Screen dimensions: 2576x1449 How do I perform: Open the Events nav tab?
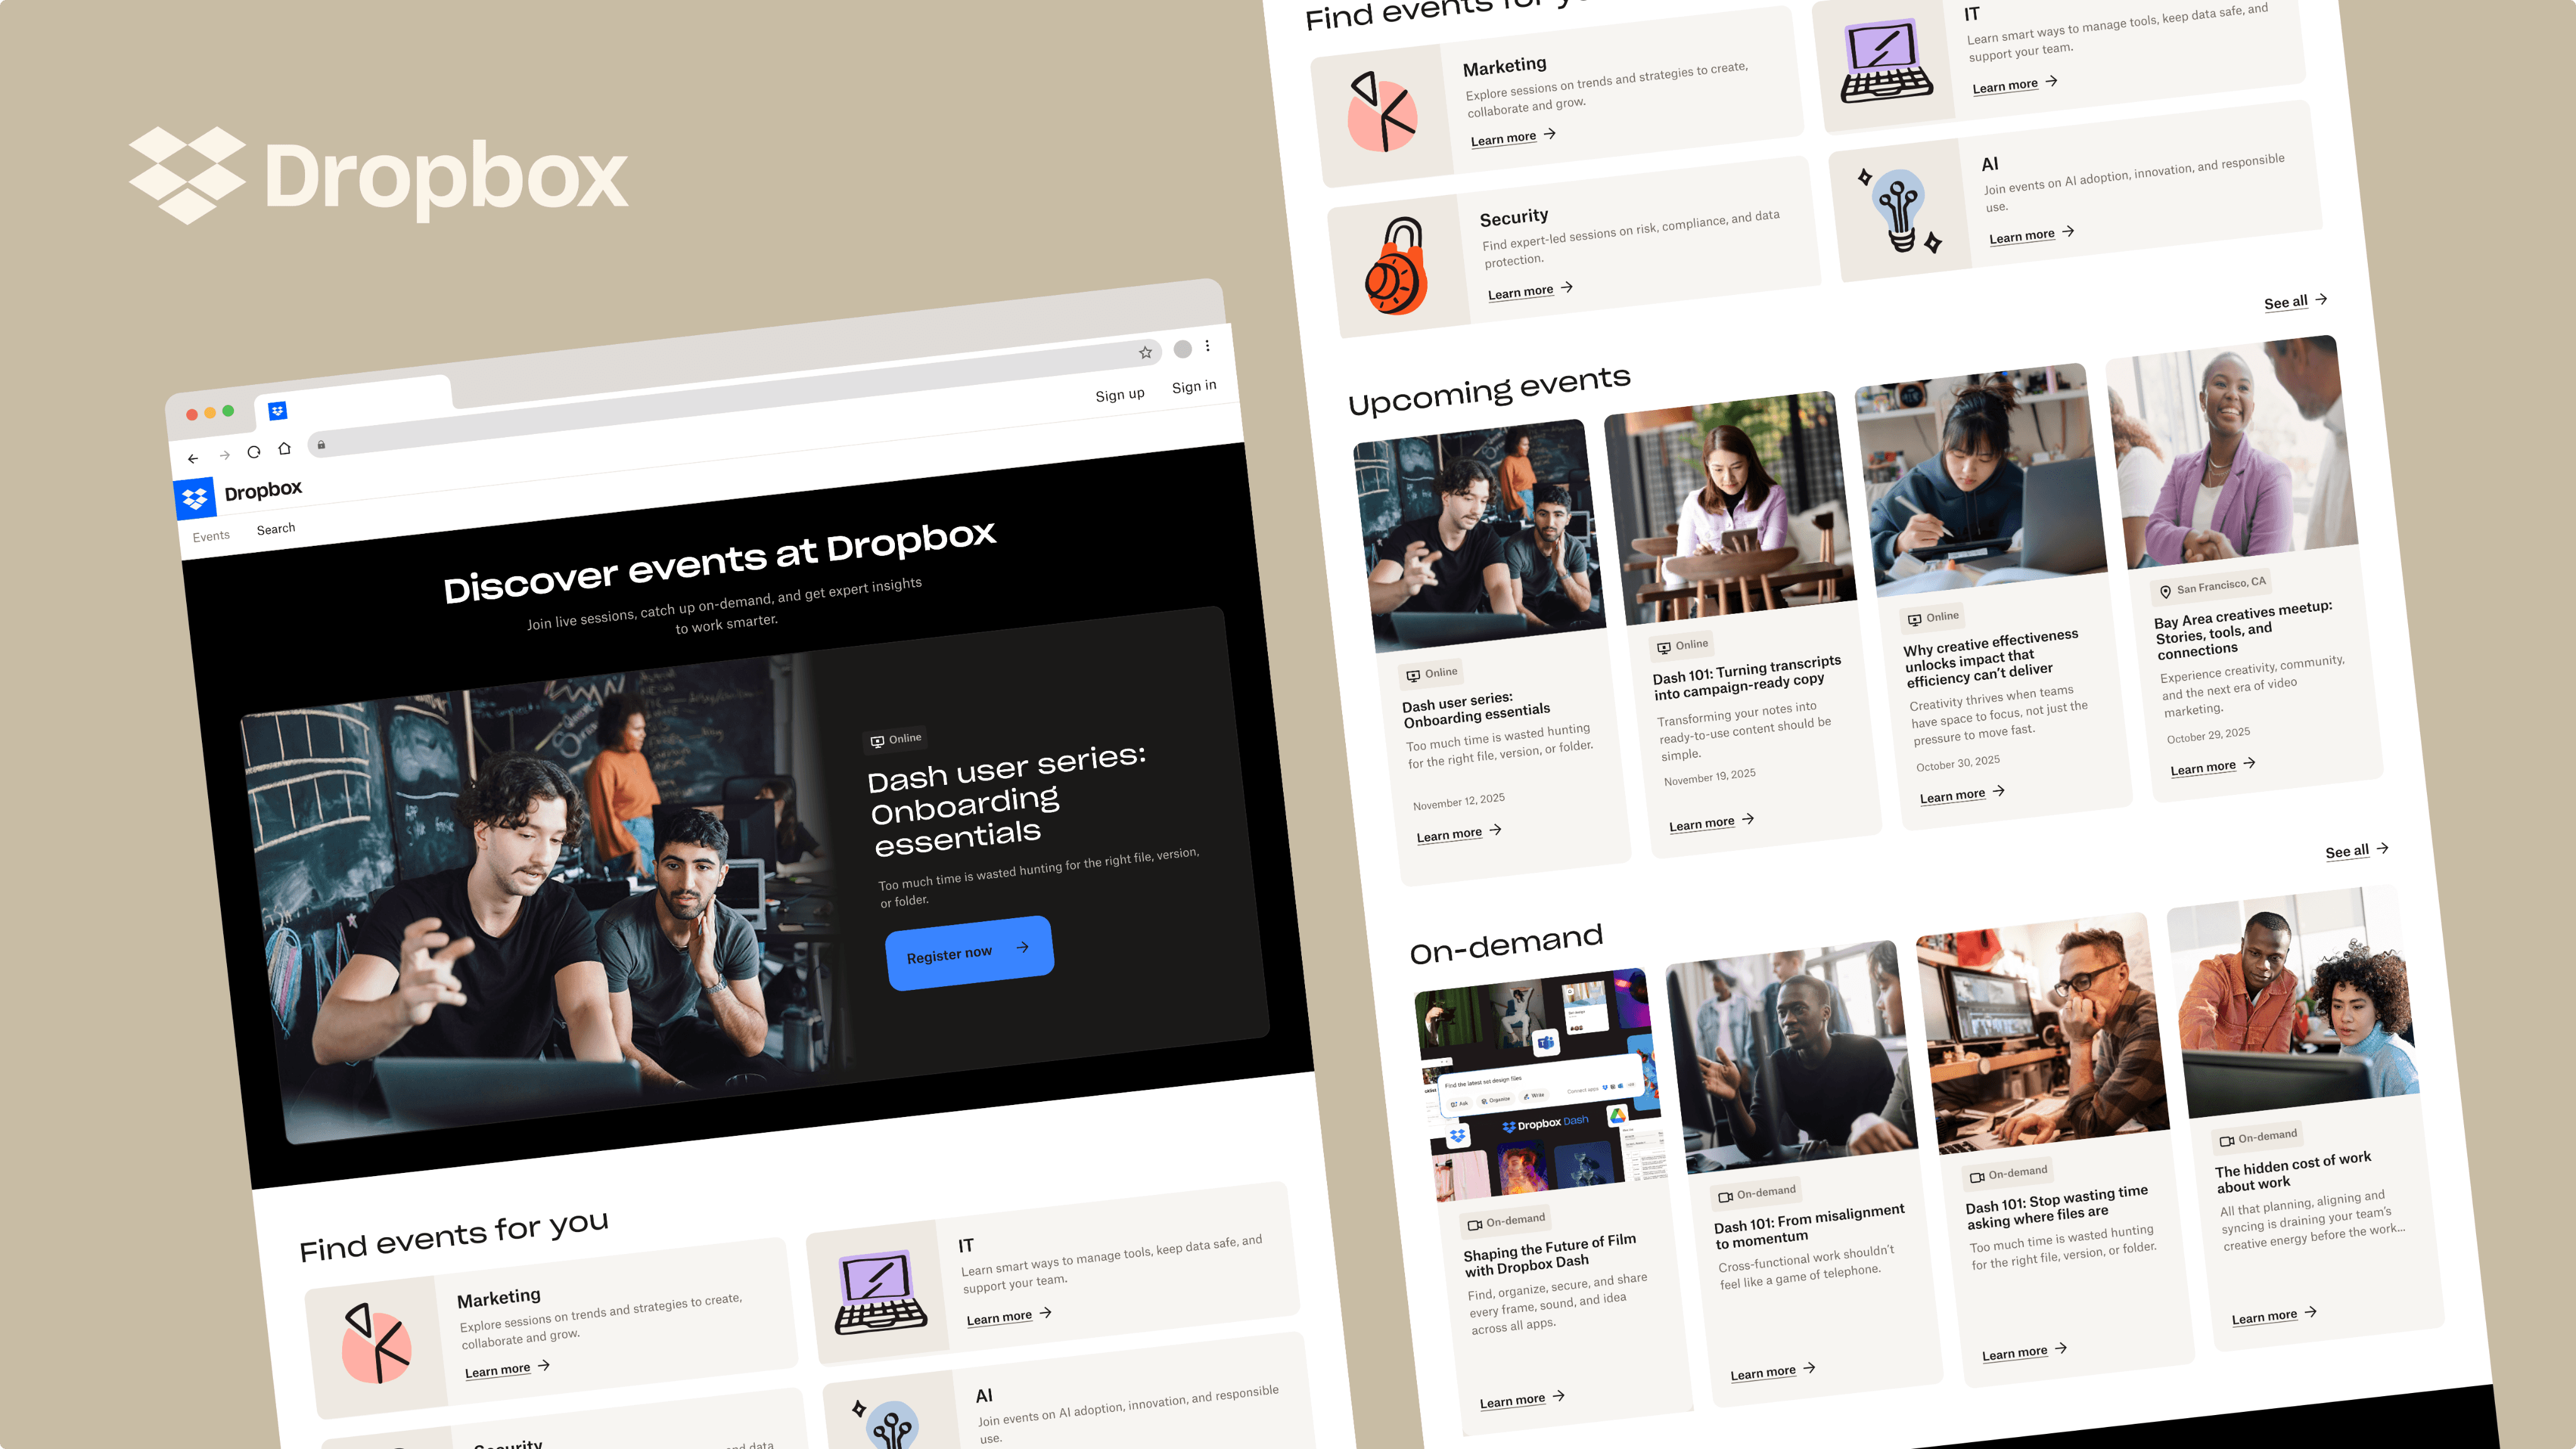click(211, 536)
